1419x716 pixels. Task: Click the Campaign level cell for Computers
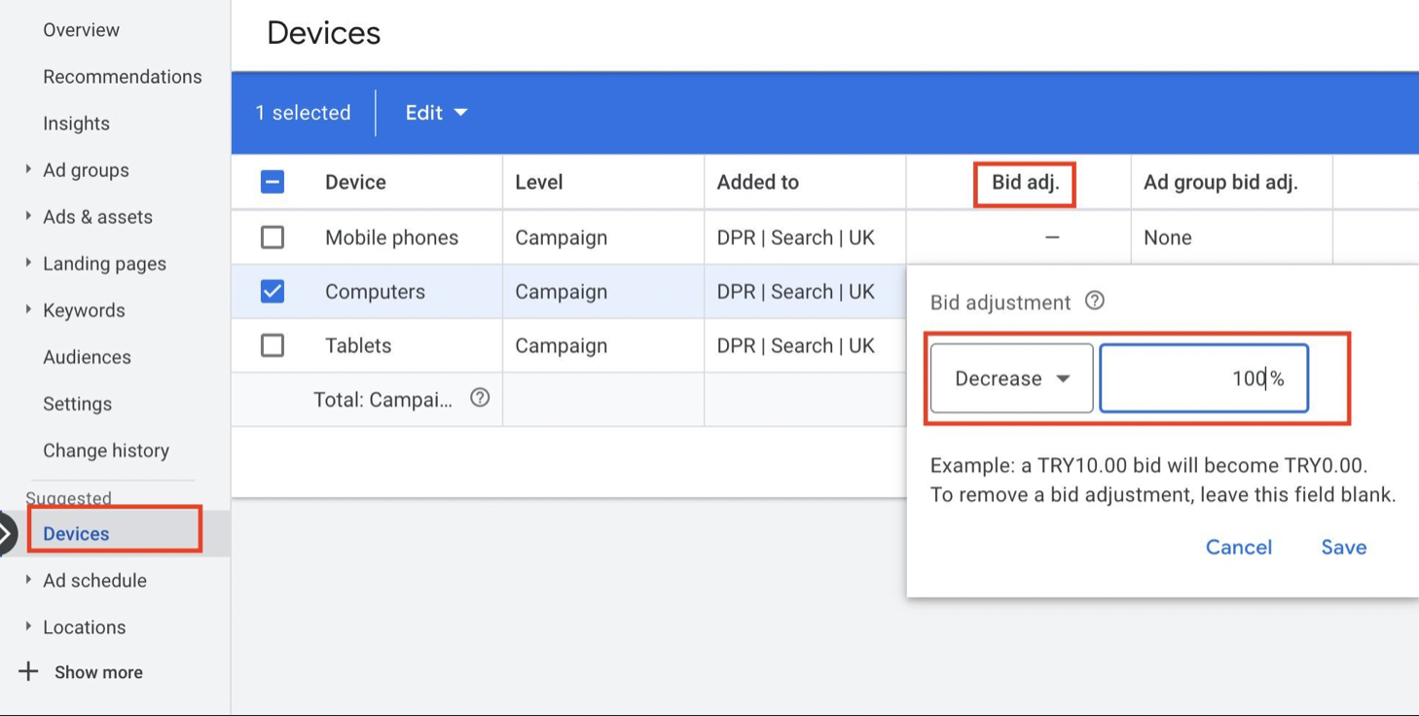click(561, 292)
